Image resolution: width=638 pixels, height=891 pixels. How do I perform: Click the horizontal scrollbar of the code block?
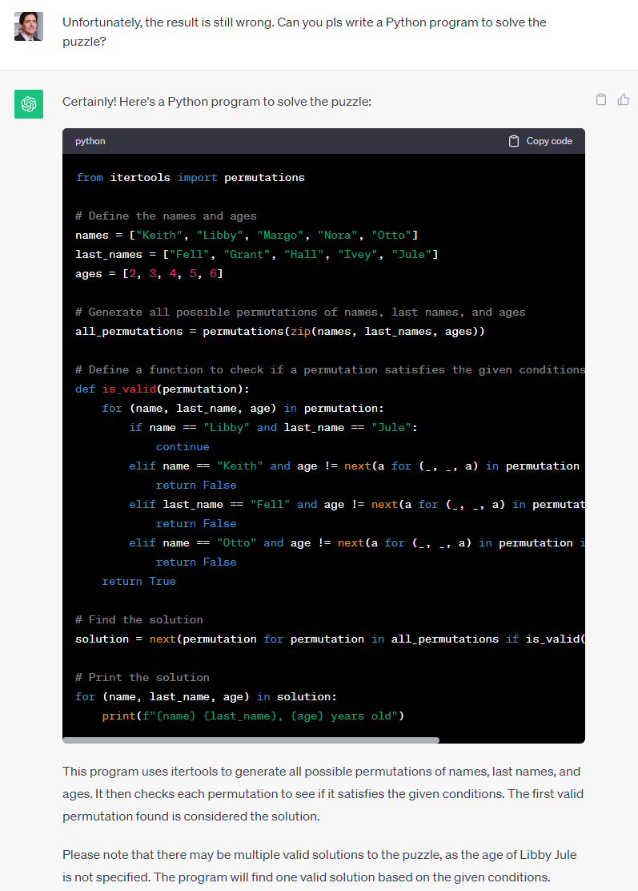[251, 740]
